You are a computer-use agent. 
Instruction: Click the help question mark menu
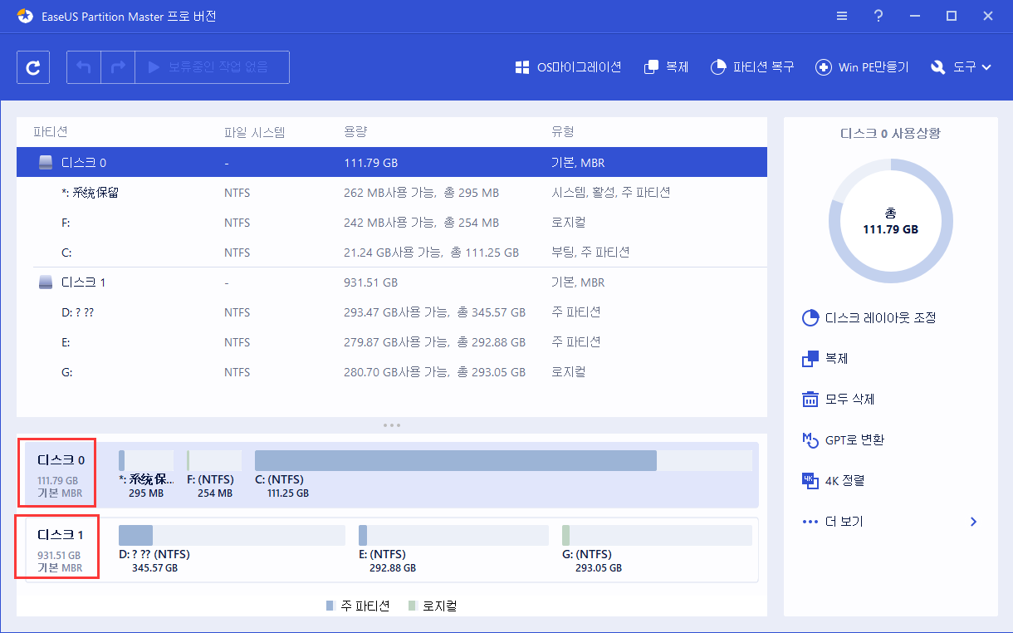pyautogui.click(x=878, y=16)
